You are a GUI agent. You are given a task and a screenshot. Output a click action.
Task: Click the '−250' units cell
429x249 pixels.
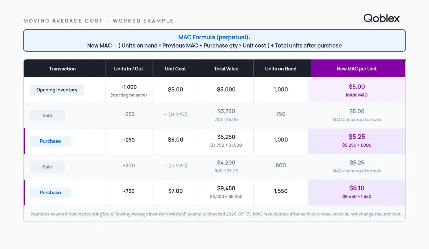coord(129,114)
